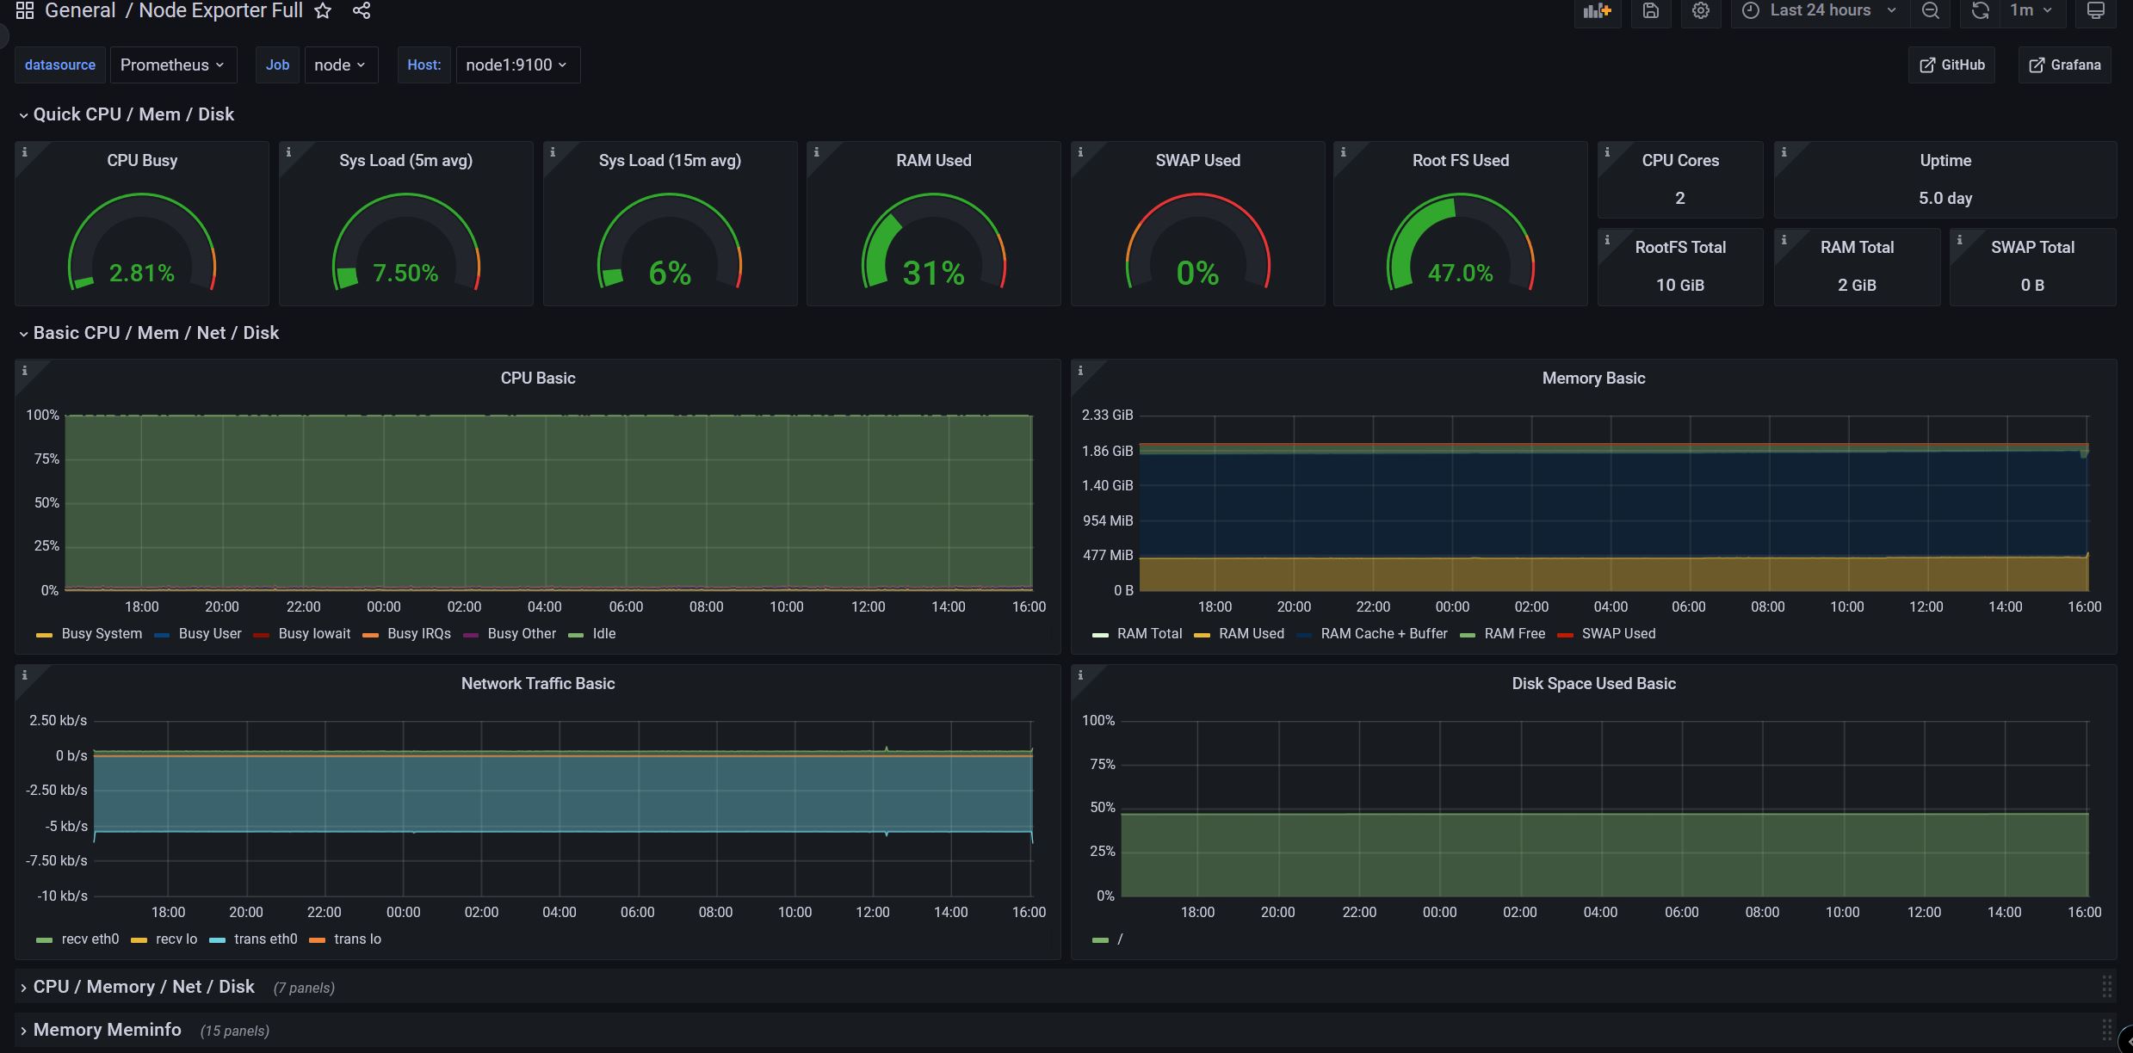Open dashboard settings gear
Image resolution: width=2133 pixels, height=1053 pixels.
point(1700,10)
